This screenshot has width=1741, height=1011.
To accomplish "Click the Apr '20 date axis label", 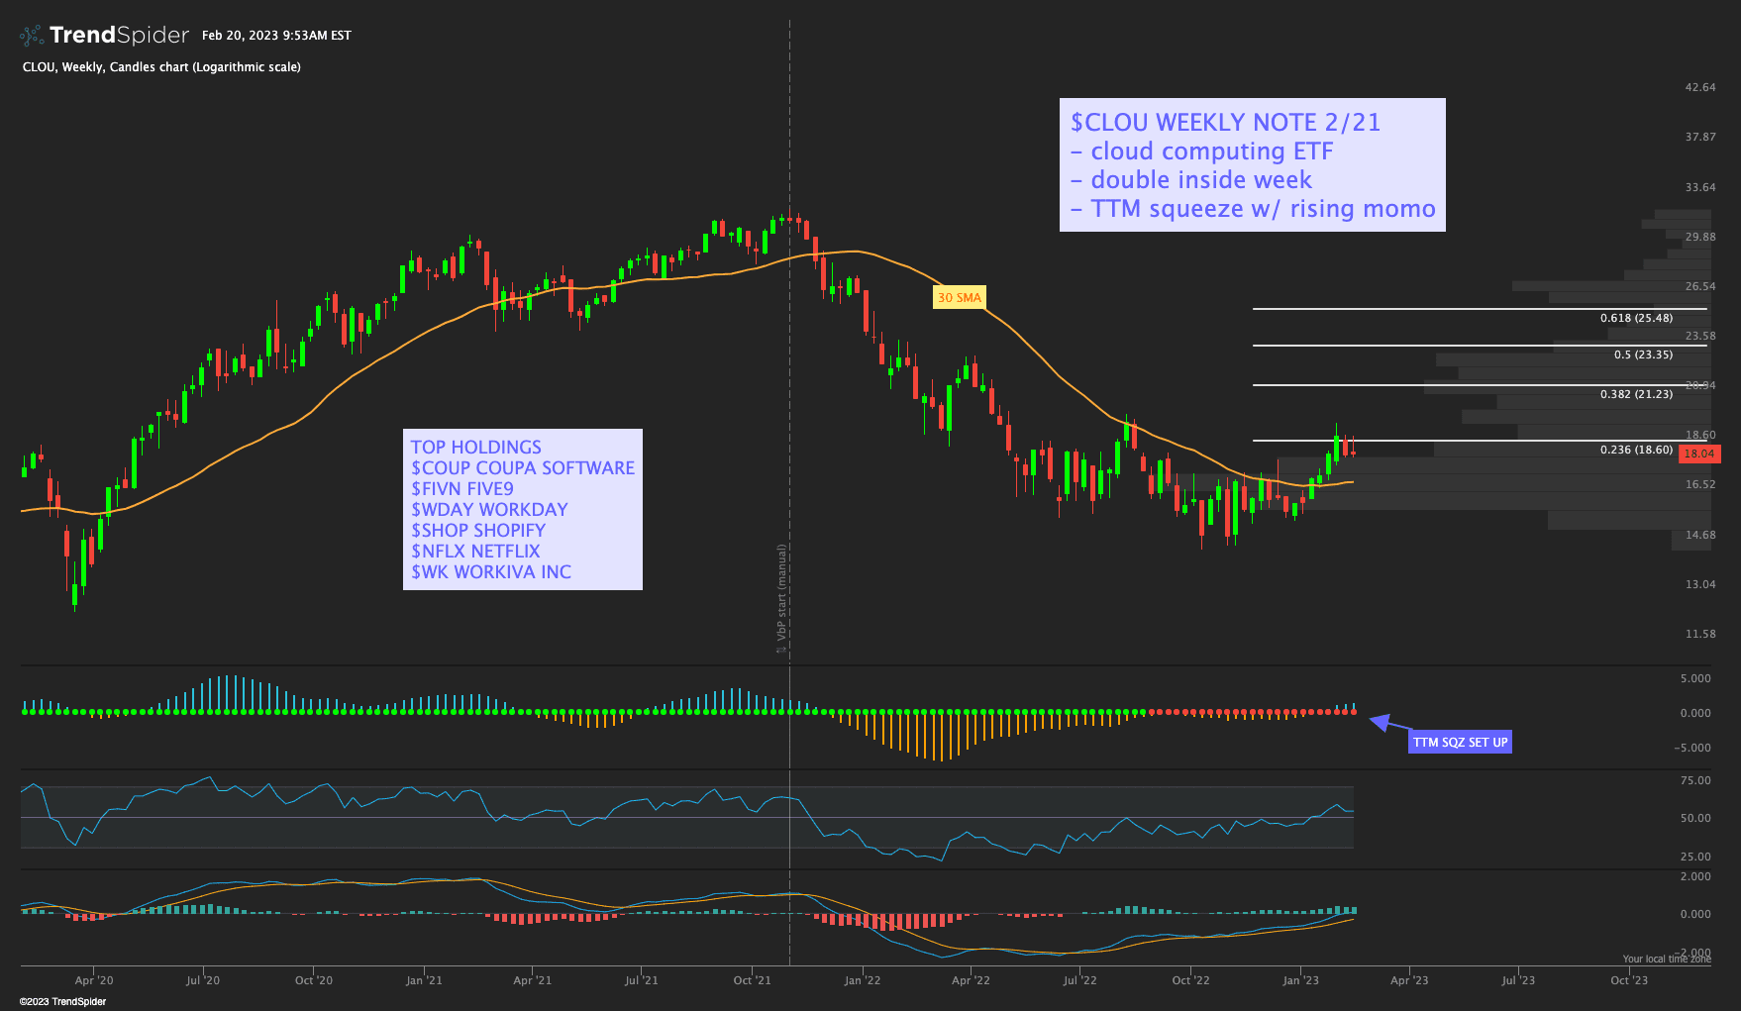I will click(94, 980).
